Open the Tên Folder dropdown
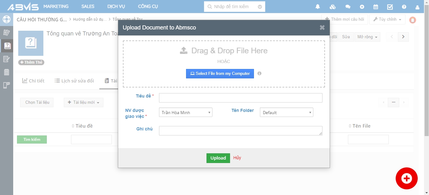The image size is (429, 195). [286, 113]
